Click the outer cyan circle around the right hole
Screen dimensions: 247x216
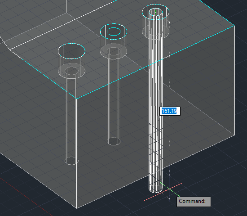156,12
